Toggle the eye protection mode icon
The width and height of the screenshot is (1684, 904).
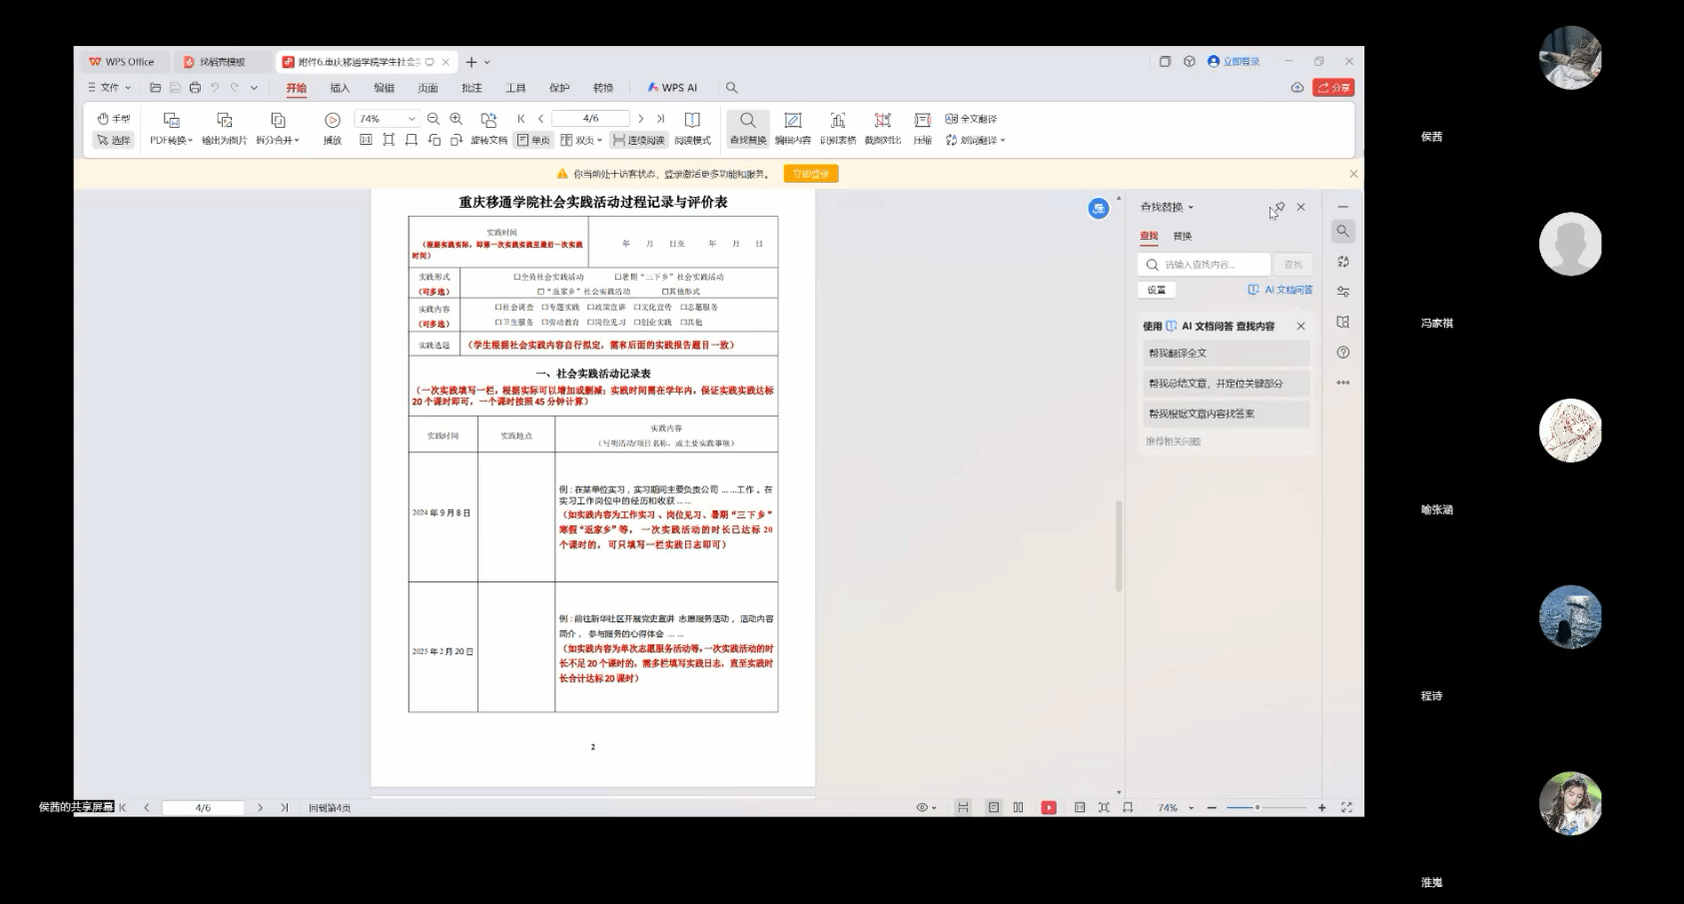click(x=923, y=807)
